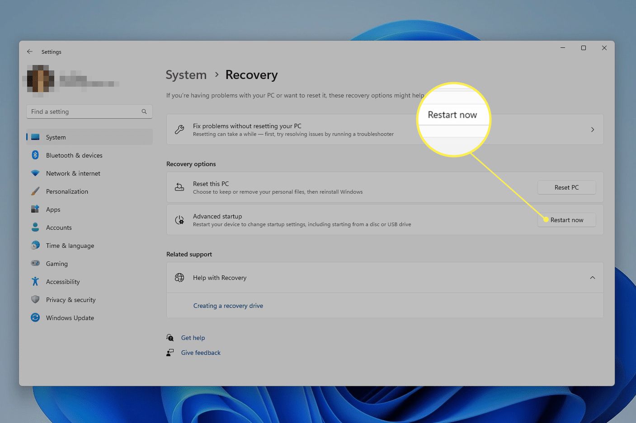Click the wrench troubleshoot icon
The height and width of the screenshot is (423, 636).
tap(179, 130)
